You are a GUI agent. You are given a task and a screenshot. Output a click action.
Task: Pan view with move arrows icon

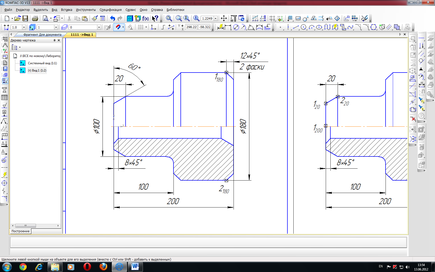pyautogui.click(x=224, y=18)
